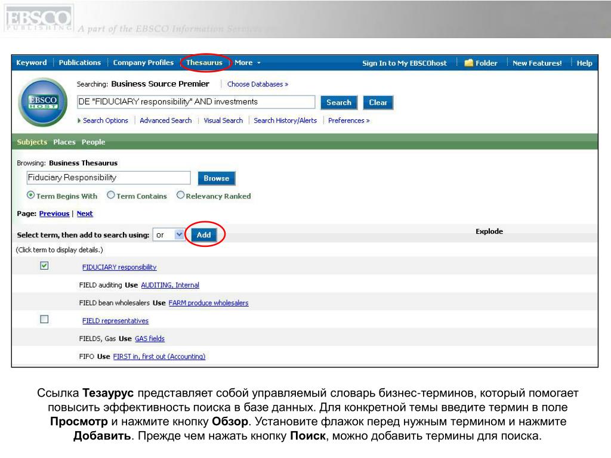Screen dimensions: 611x458
Task: Open Search History/Alerts link
Action: (285, 120)
